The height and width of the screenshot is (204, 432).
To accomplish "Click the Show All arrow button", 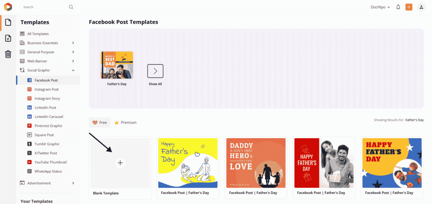I will tap(155, 71).
